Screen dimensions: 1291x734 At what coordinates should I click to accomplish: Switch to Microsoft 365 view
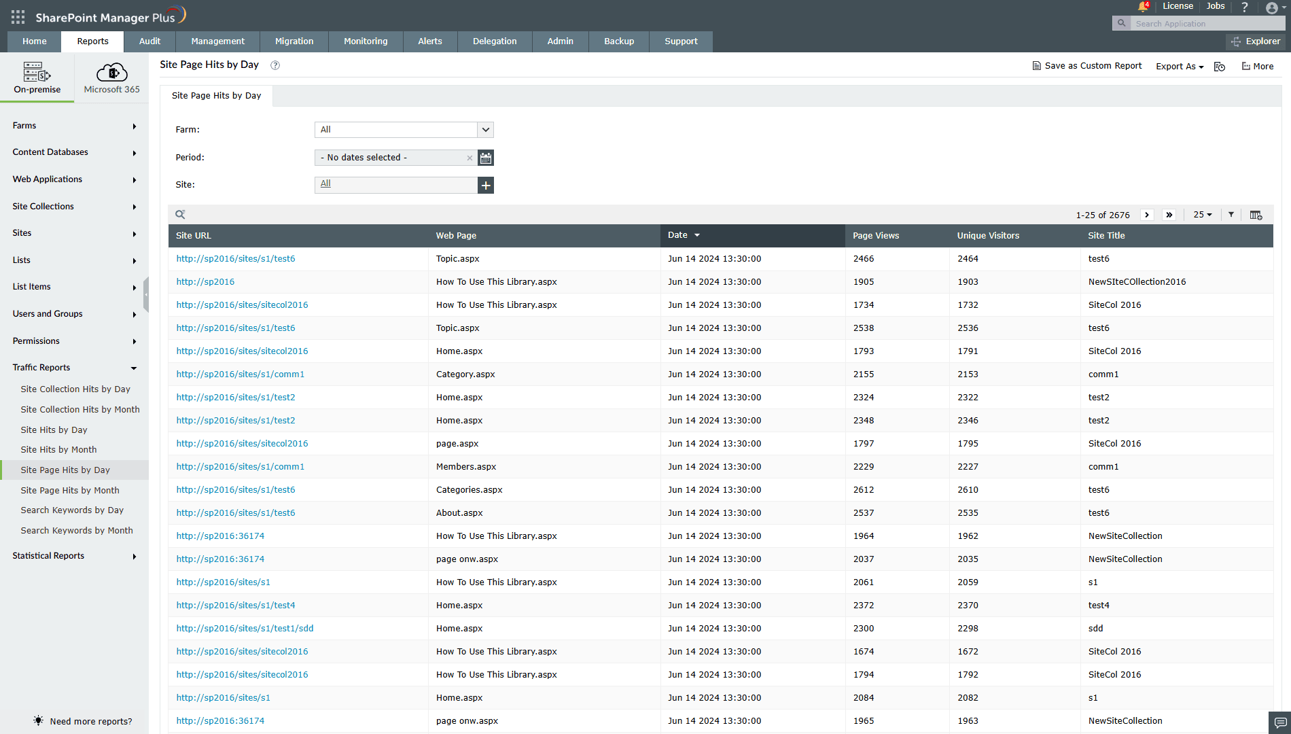[111, 78]
